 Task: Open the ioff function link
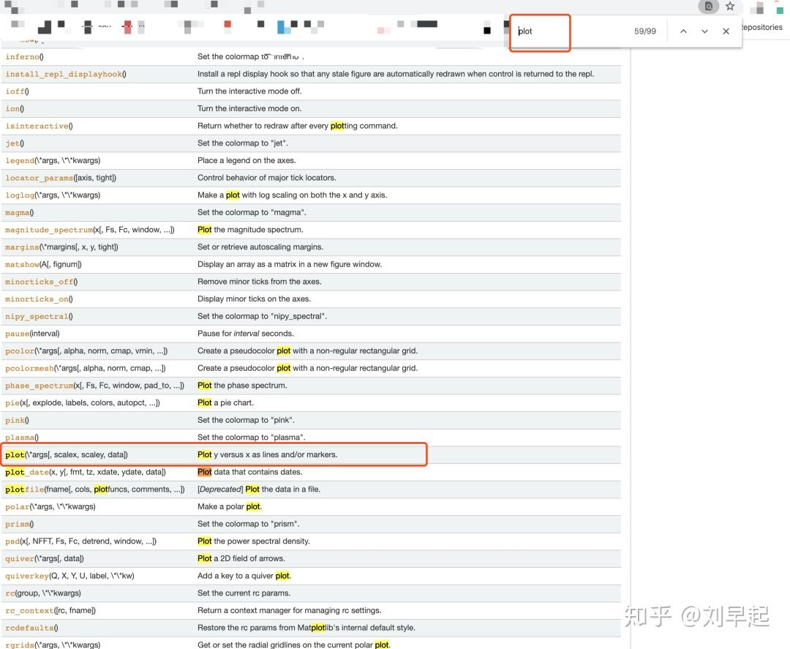pyautogui.click(x=15, y=91)
